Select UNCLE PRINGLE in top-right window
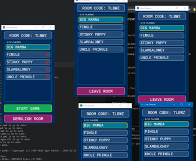This screenshot has width=196, height=161. coord(162,58)
